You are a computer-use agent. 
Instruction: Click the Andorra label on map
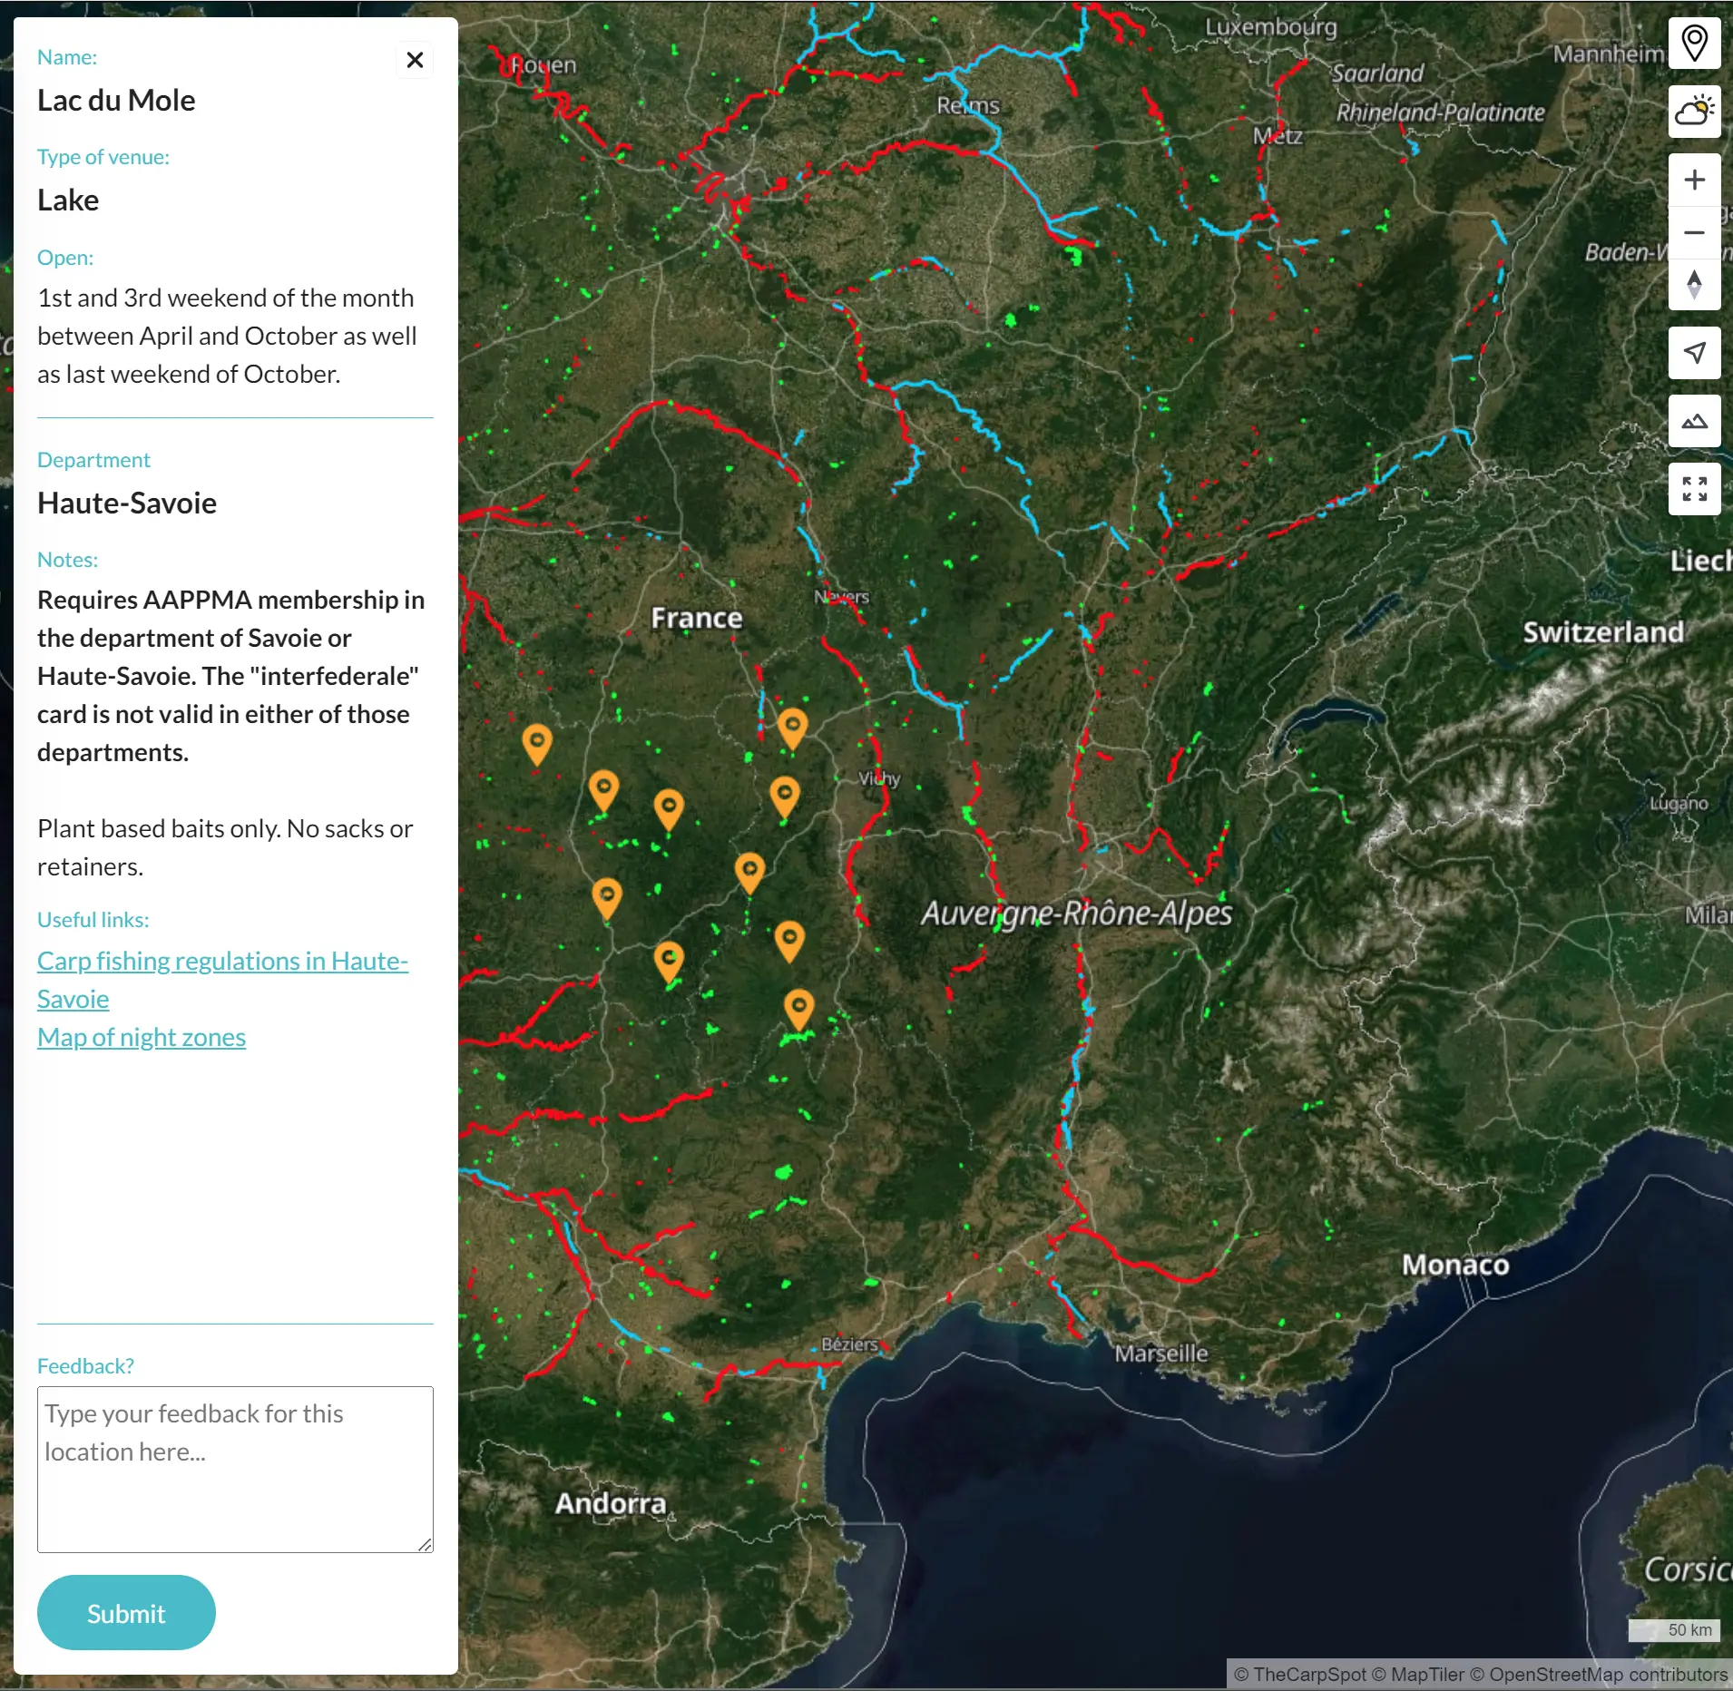pos(611,1503)
